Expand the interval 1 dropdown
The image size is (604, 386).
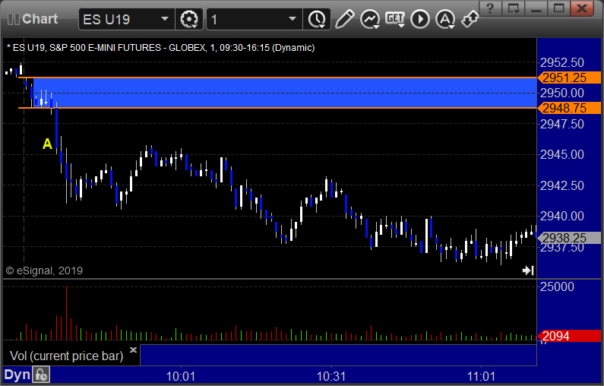[x=293, y=19]
